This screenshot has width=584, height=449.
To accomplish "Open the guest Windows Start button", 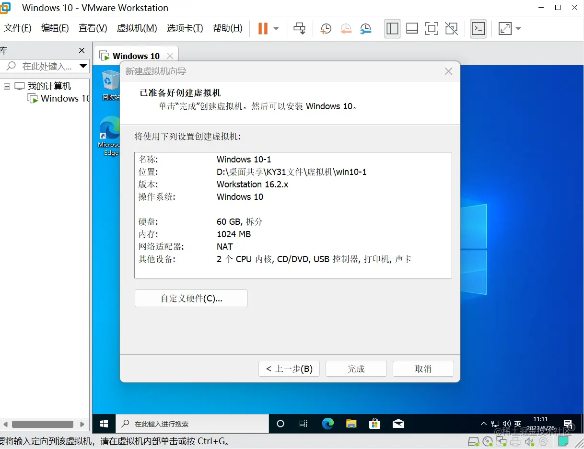I will click(104, 424).
